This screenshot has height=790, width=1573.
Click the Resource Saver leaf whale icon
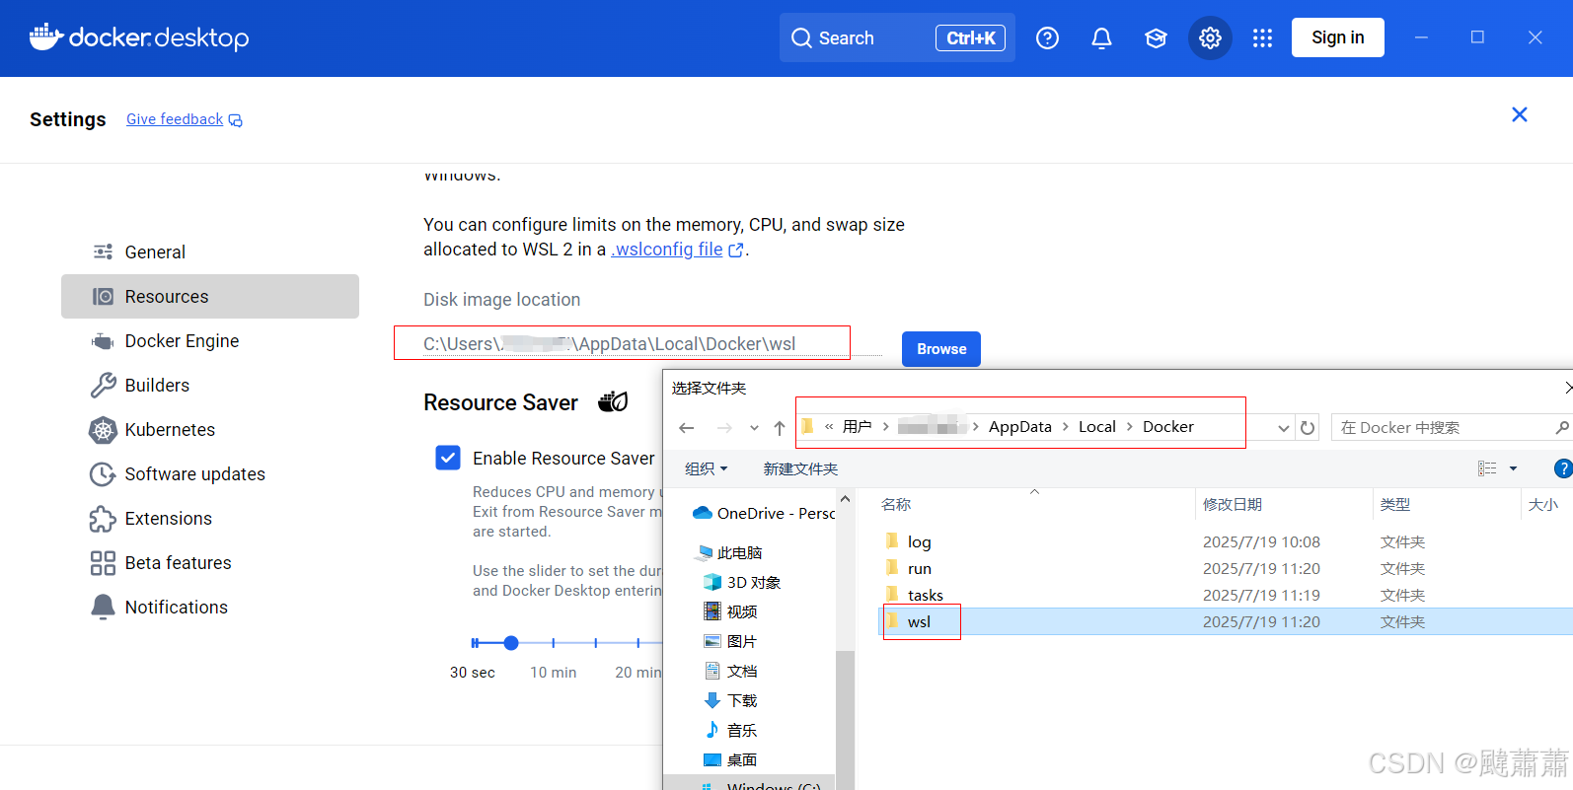(613, 401)
